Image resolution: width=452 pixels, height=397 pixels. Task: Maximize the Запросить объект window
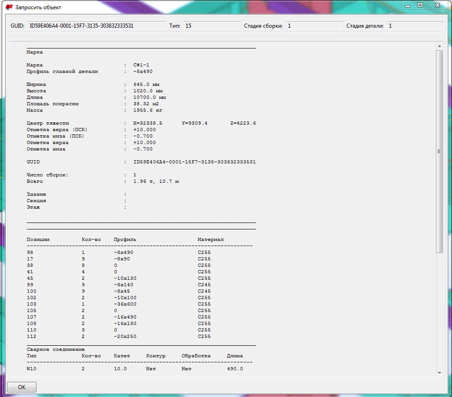(420, 6)
